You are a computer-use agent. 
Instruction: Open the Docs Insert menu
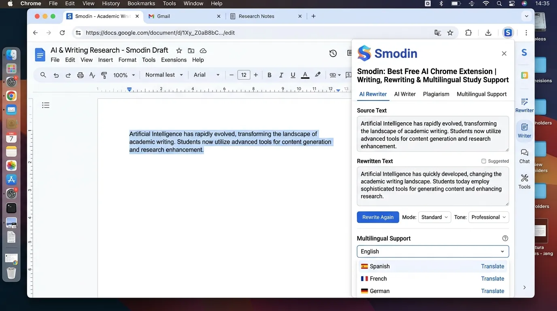coord(105,60)
